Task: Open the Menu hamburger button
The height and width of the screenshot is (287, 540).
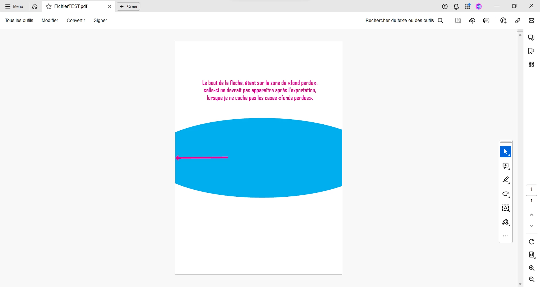Action: 14,6
